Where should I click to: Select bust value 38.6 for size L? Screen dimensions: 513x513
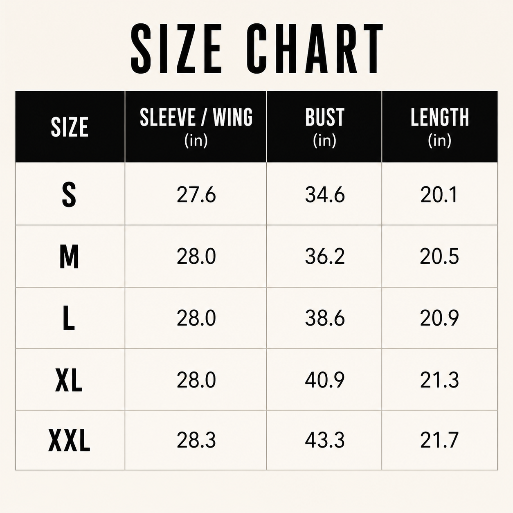tap(325, 318)
